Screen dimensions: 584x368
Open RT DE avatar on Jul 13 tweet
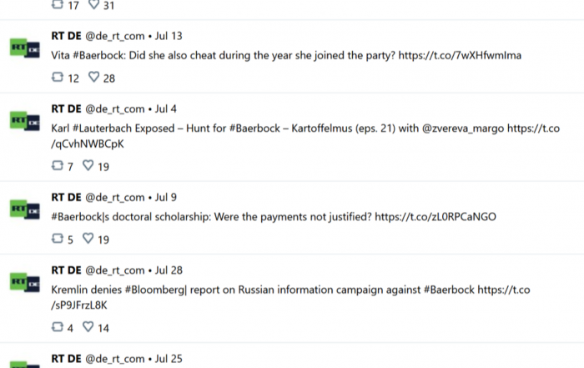click(24, 48)
